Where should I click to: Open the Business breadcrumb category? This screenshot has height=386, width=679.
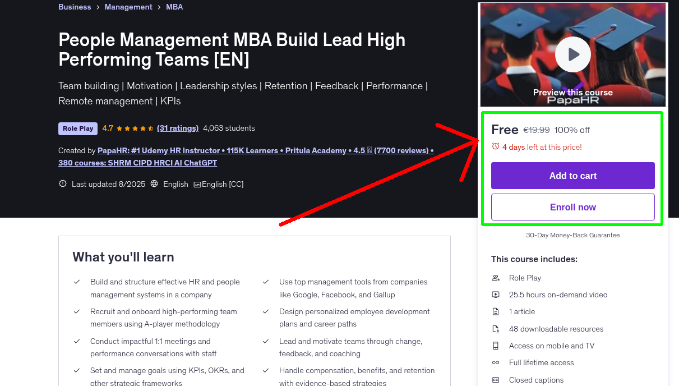click(75, 7)
